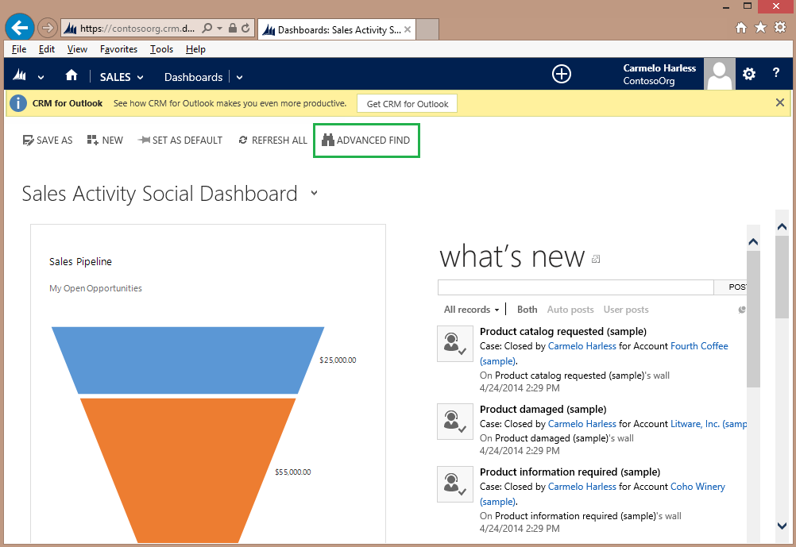This screenshot has width=796, height=547.
Task: Open the Favorites menu
Action: 118,49
